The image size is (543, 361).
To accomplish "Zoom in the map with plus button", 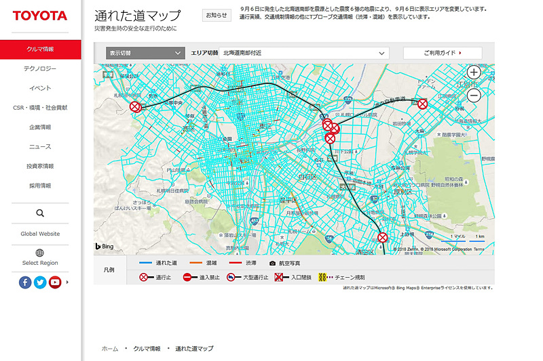I will [x=474, y=72].
